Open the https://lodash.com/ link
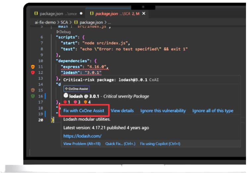The height and width of the screenshot is (173, 247). click(82, 136)
